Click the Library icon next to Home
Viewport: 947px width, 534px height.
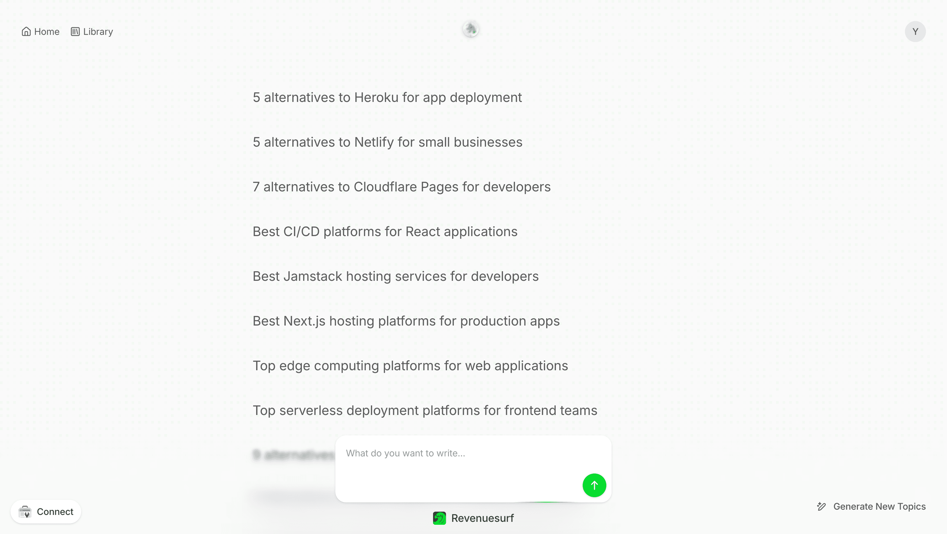click(x=75, y=32)
